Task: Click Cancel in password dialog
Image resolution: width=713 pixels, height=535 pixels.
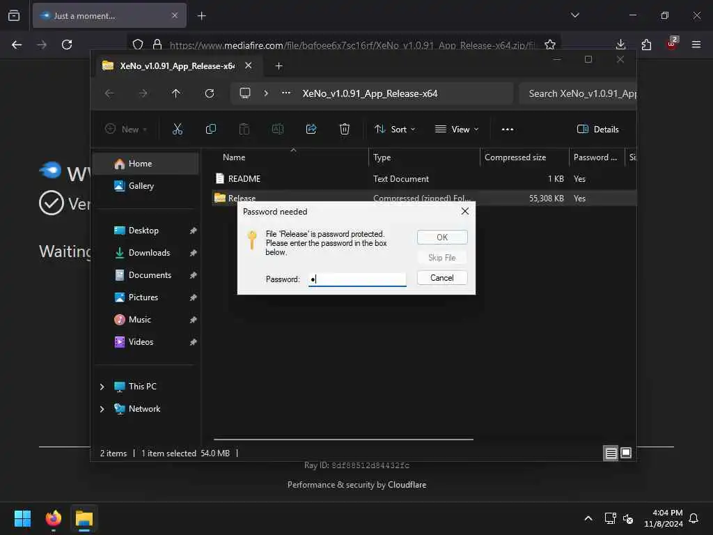Action: pos(442,278)
